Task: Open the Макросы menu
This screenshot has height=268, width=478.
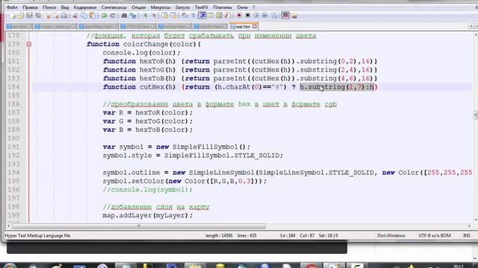Action: coord(161,7)
